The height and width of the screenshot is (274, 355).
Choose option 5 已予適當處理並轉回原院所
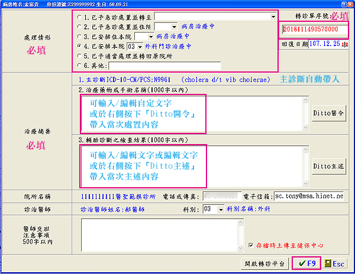pos(80,56)
